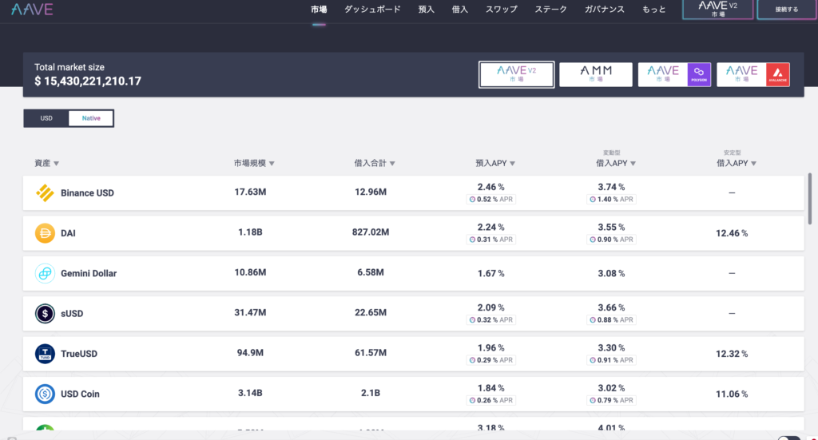The height and width of the screenshot is (440, 818).
Task: Sort by 市場規模 column arrow
Action: pyautogui.click(x=272, y=164)
